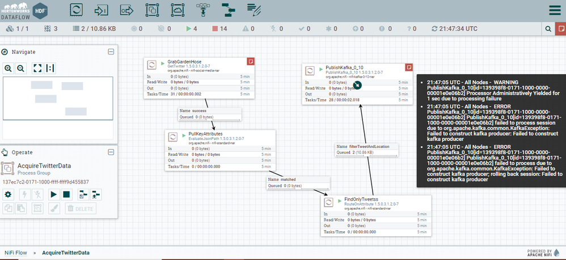Open the search magnifier in status bar

click(548, 28)
